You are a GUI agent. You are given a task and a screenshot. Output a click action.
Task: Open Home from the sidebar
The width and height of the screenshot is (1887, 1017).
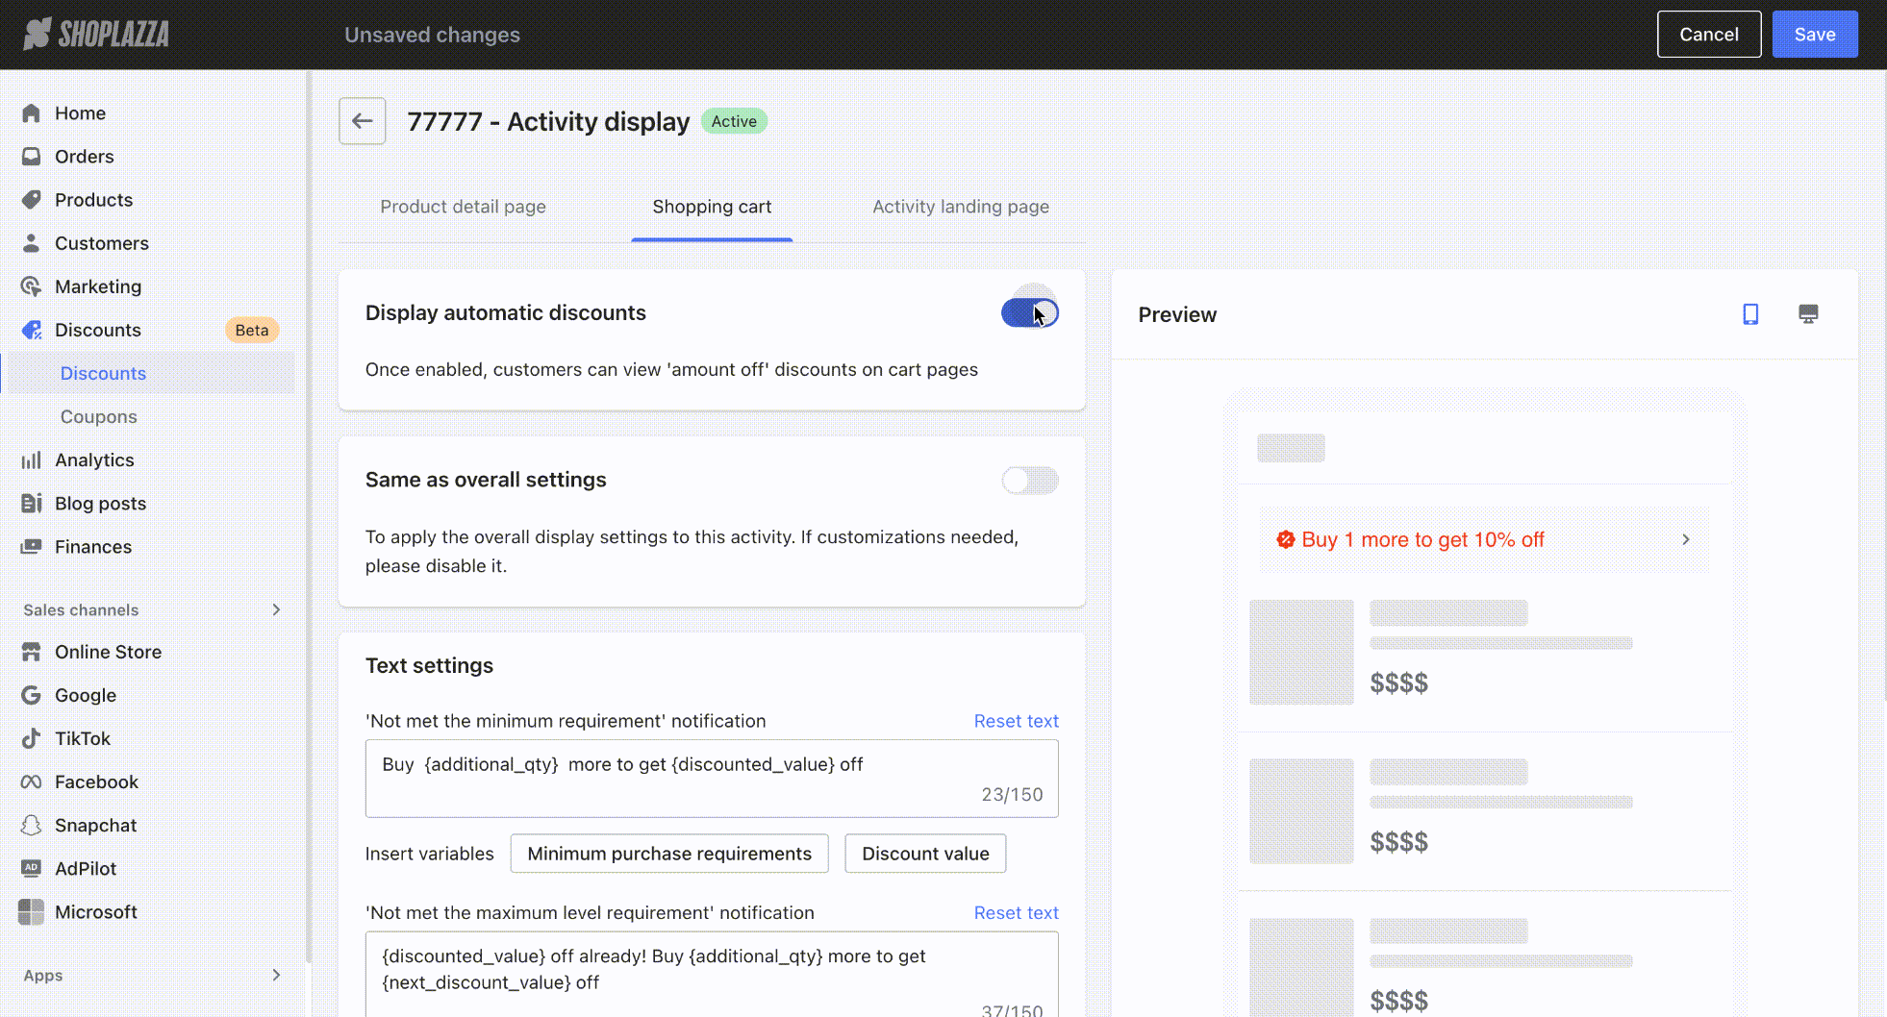[80, 113]
